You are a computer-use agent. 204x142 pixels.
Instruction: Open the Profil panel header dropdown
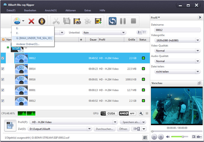(155, 17)
